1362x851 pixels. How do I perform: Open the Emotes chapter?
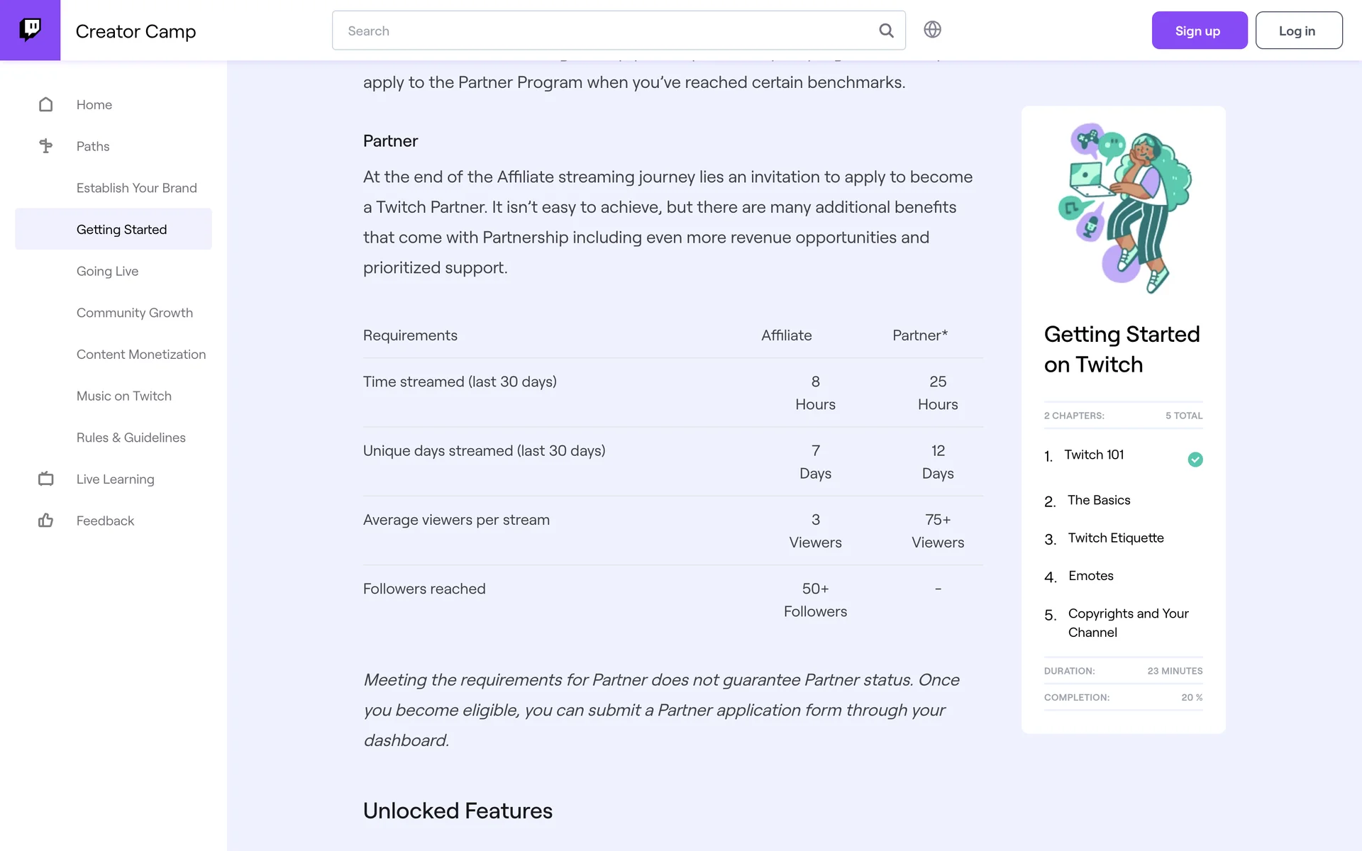coord(1090,576)
